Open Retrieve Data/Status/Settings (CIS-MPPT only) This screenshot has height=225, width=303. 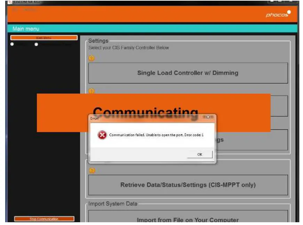tap(188, 185)
